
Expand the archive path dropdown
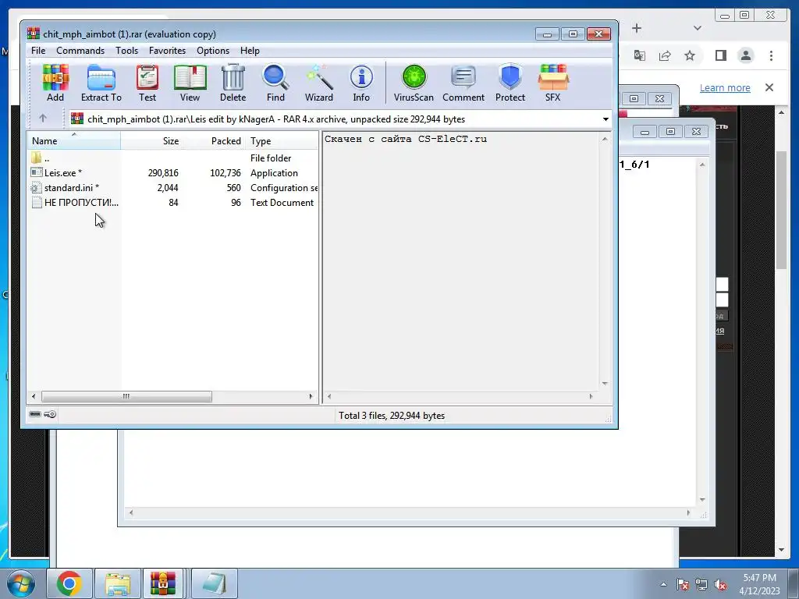605,119
